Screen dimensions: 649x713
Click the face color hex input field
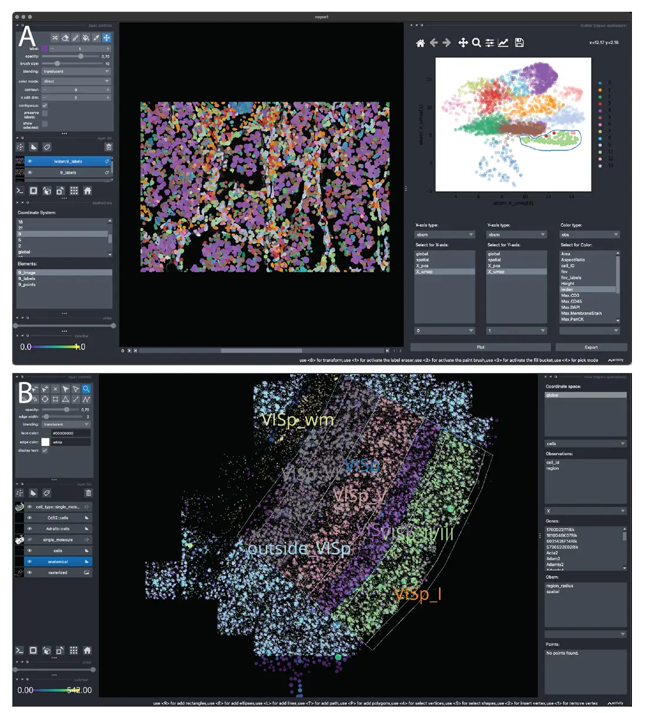(71, 433)
